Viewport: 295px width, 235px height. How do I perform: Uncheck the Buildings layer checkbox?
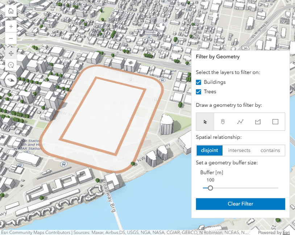(x=199, y=82)
